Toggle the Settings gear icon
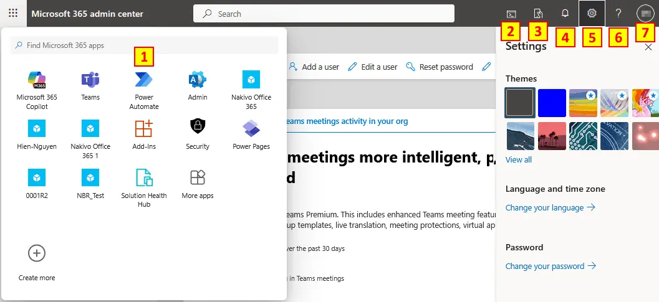This screenshot has height=302, width=659. coord(592,14)
